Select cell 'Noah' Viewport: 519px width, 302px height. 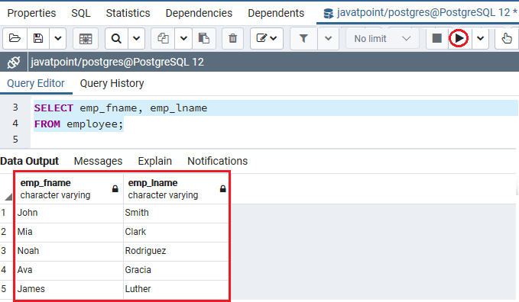[x=69, y=251]
